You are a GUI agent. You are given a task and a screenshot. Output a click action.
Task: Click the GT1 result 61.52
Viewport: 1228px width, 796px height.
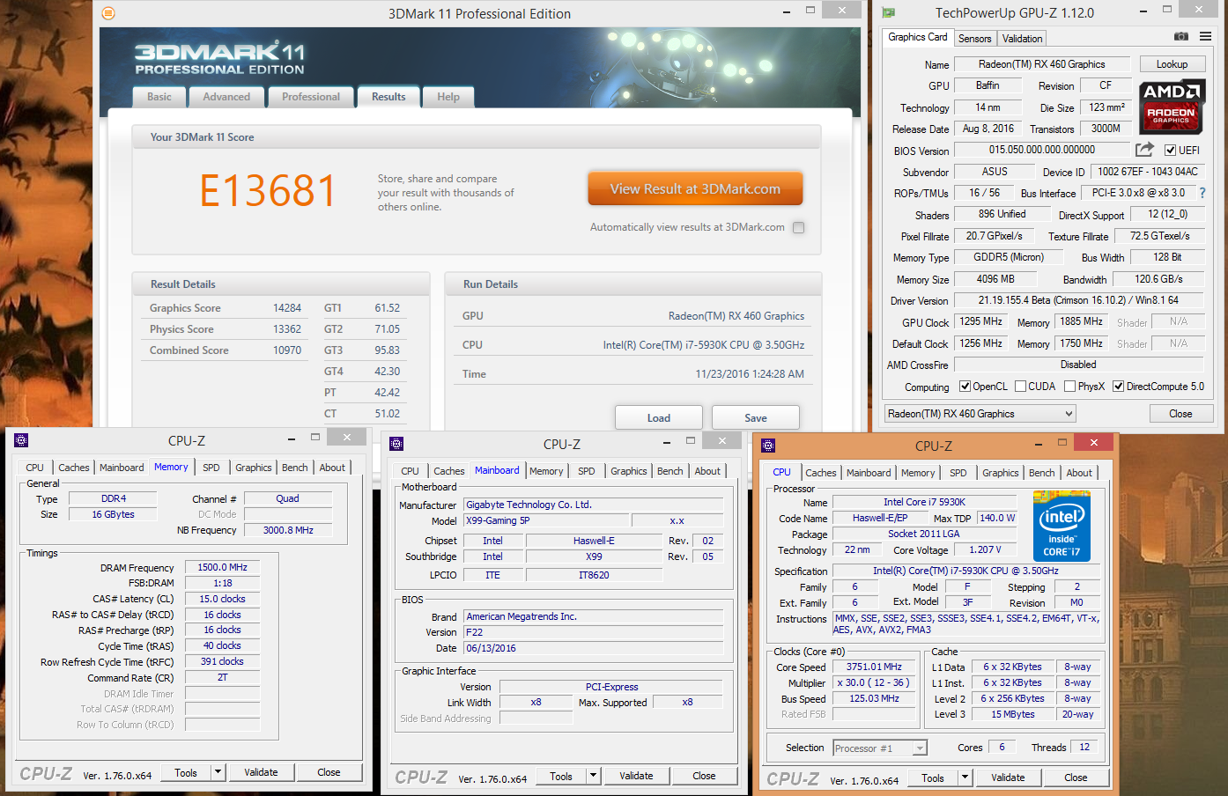coord(387,308)
